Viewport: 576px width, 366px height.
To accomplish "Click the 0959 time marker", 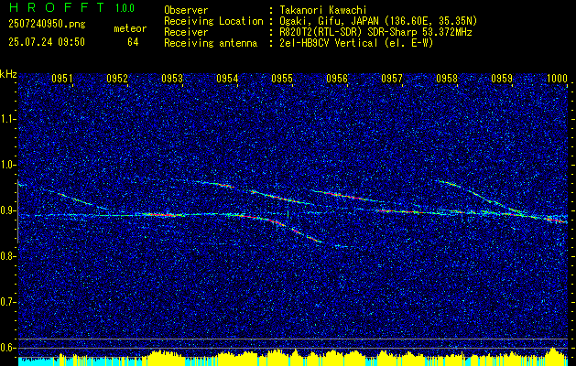I will tap(502, 78).
